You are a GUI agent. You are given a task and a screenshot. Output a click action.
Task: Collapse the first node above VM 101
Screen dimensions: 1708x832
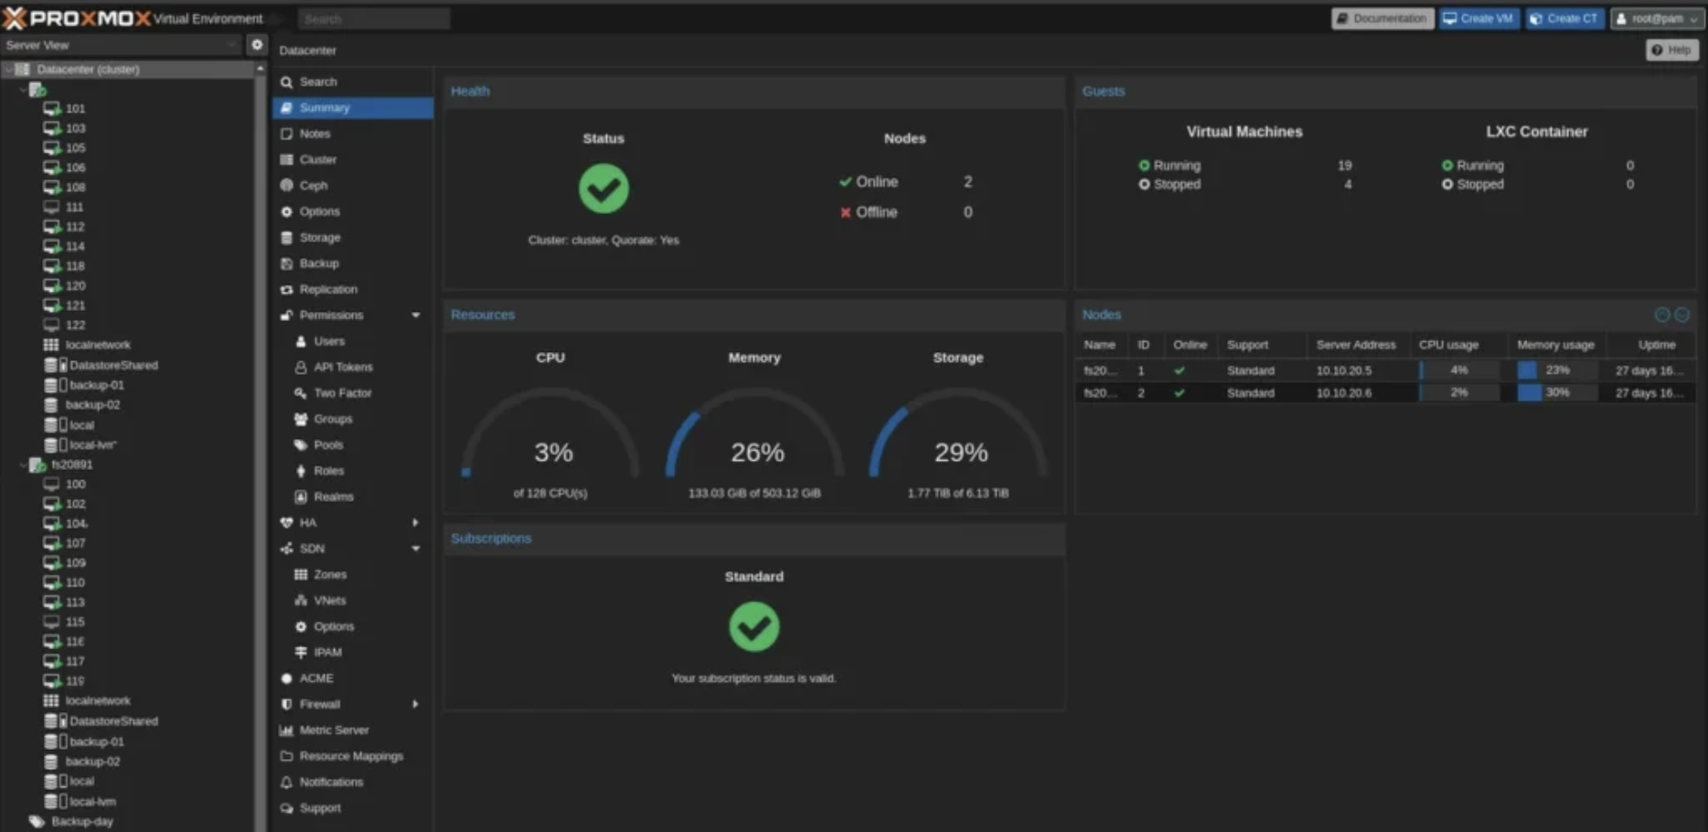24,90
